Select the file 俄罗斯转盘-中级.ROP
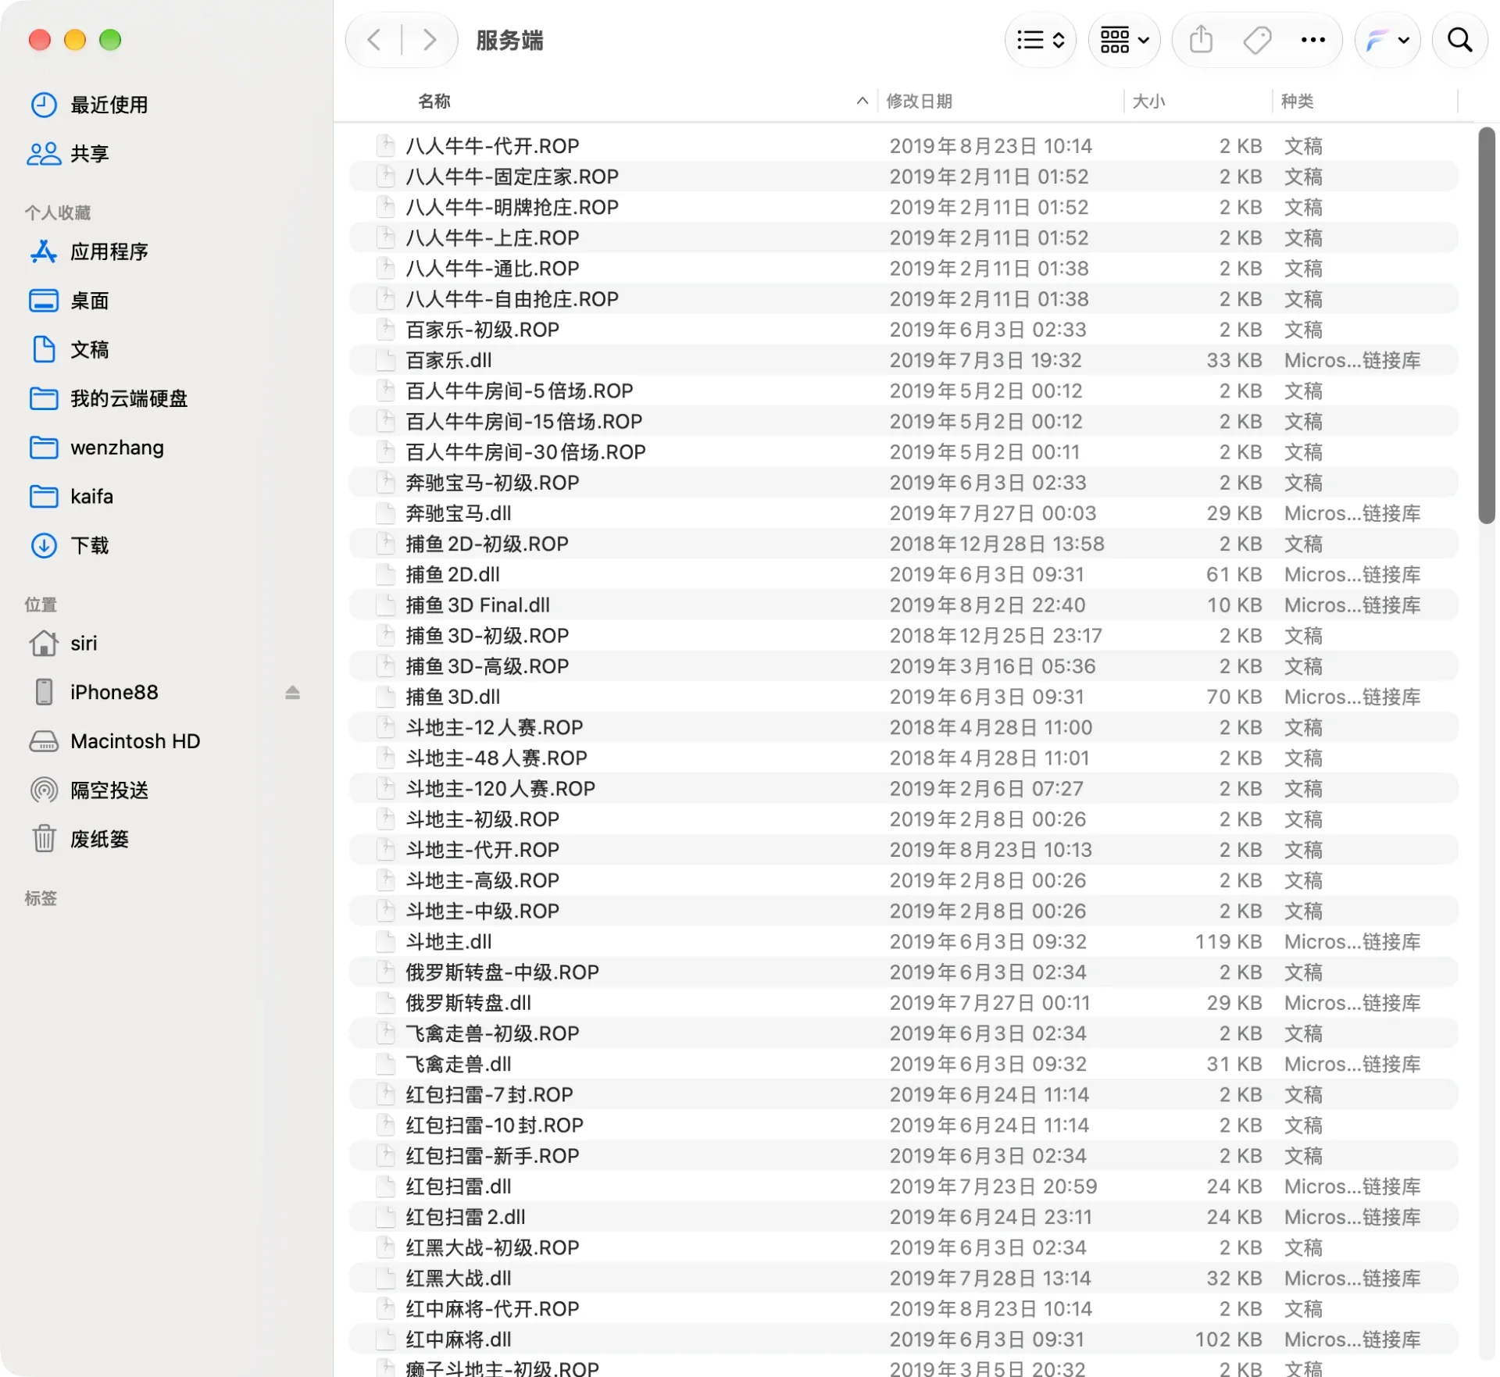Image resolution: width=1500 pixels, height=1377 pixels. (x=903, y=972)
